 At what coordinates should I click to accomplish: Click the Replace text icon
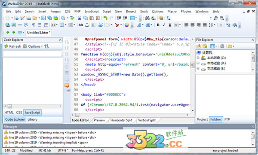pos(154,18)
